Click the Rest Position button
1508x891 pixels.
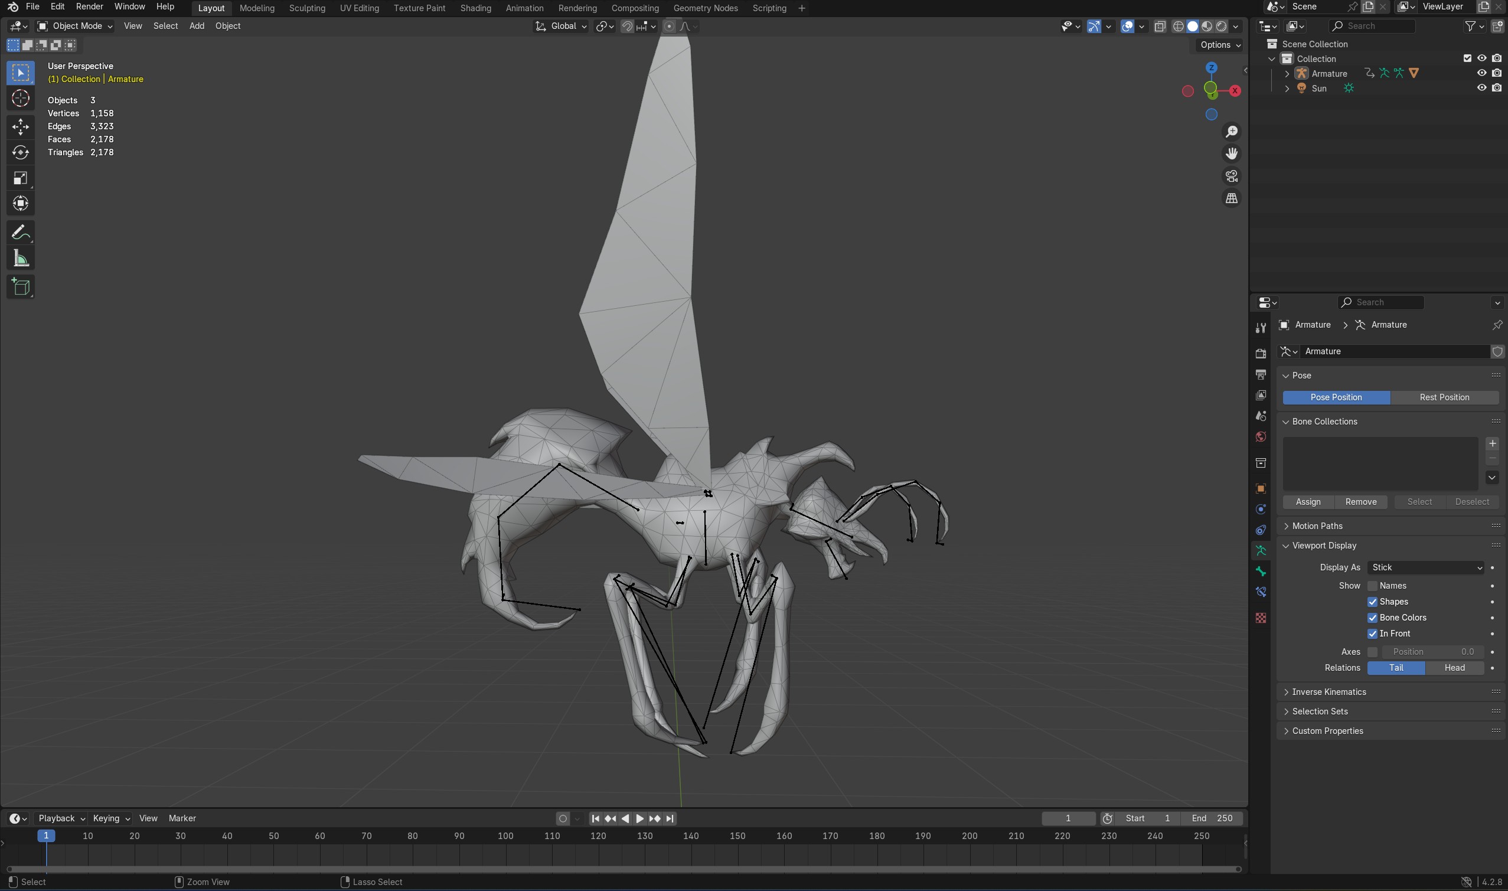(x=1444, y=397)
